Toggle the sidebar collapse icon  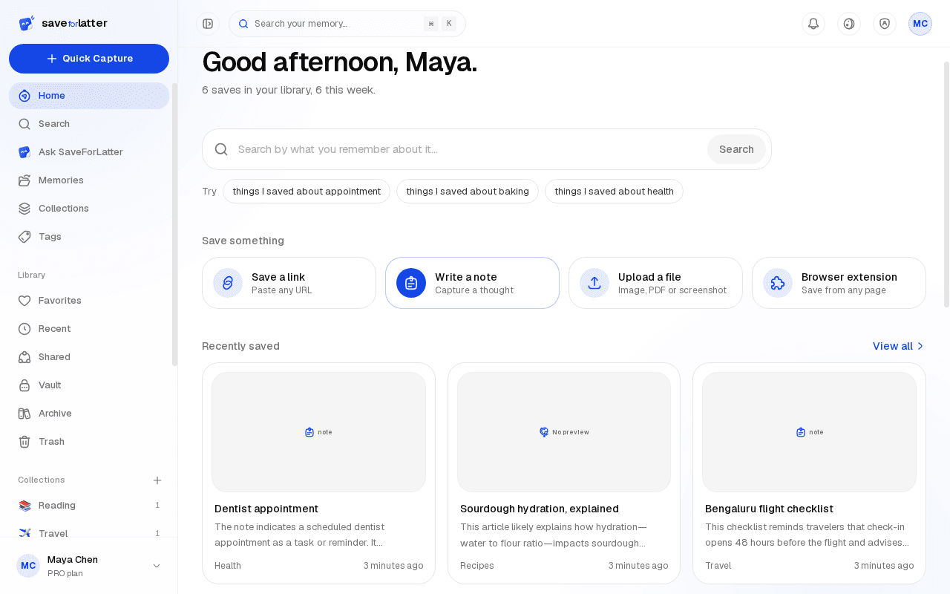208,24
